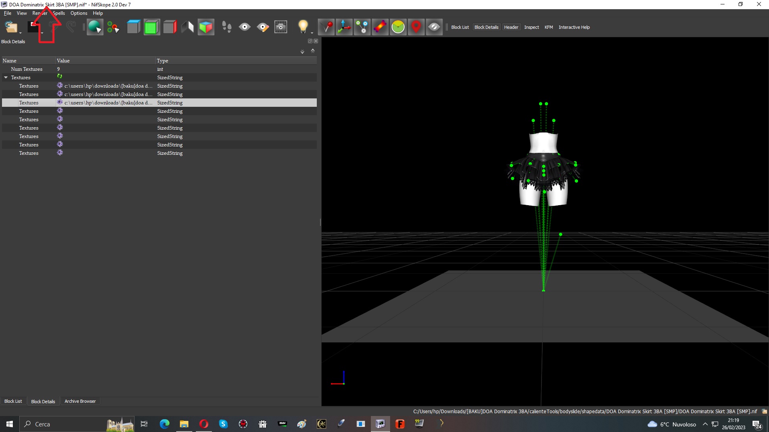The height and width of the screenshot is (432, 769).
Task: Select the object picking sphere tool
Action: (x=95, y=27)
